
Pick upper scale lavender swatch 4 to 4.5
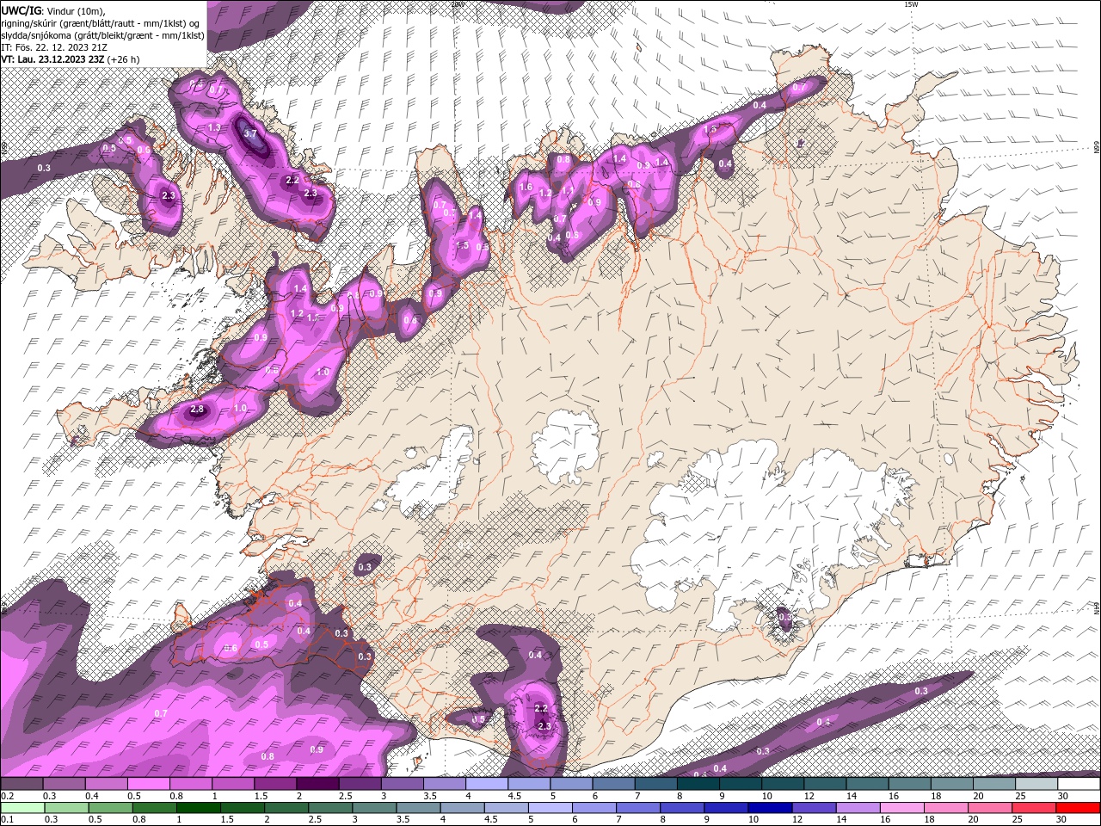[x=487, y=784]
